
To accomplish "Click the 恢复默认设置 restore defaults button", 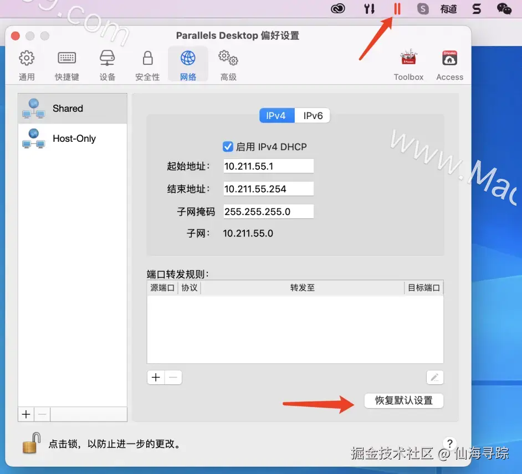I will pyautogui.click(x=404, y=400).
